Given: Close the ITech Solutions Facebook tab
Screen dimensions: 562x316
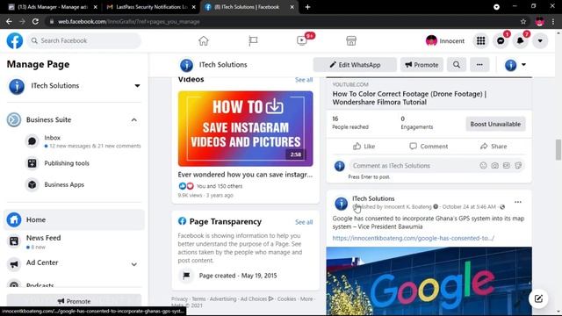Looking at the screenshot, I should point(292,7).
